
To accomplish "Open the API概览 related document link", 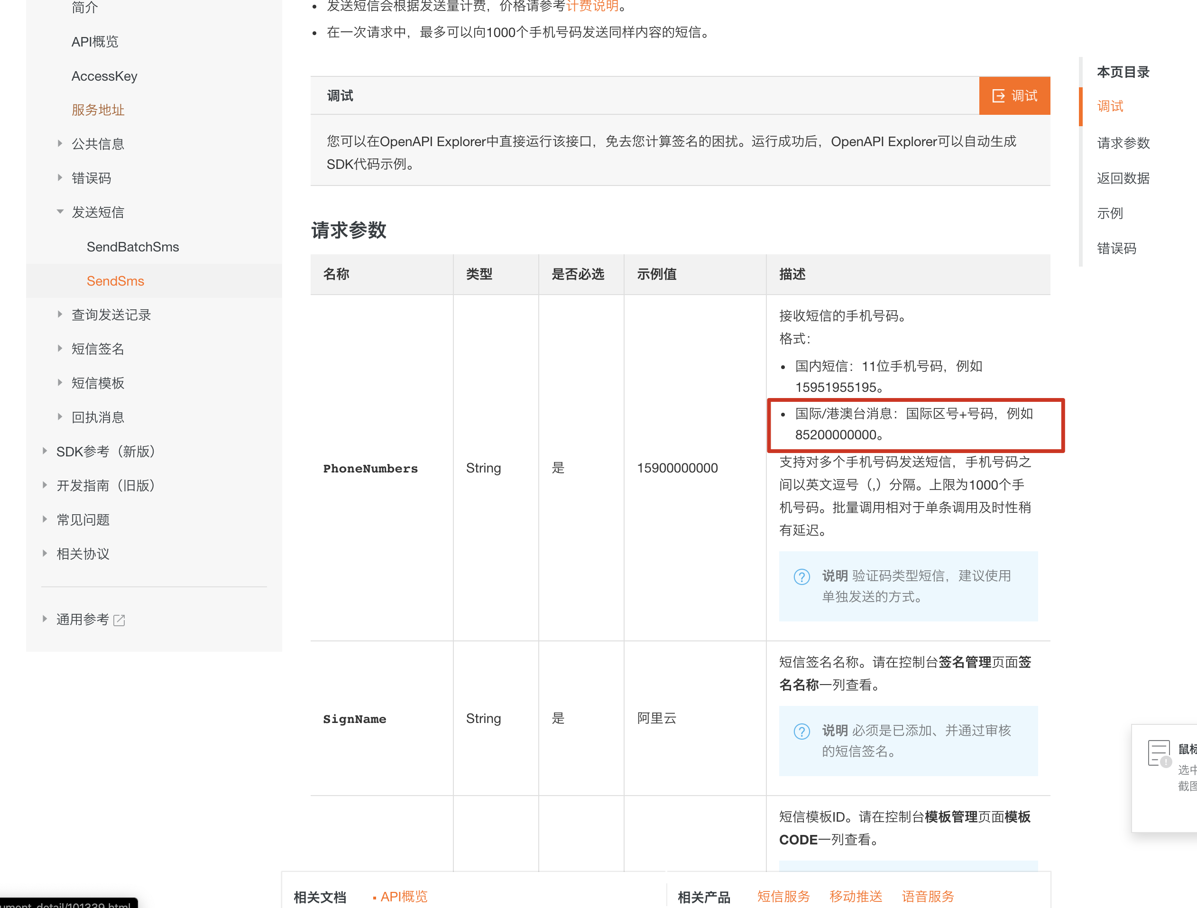I will coord(404,896).
